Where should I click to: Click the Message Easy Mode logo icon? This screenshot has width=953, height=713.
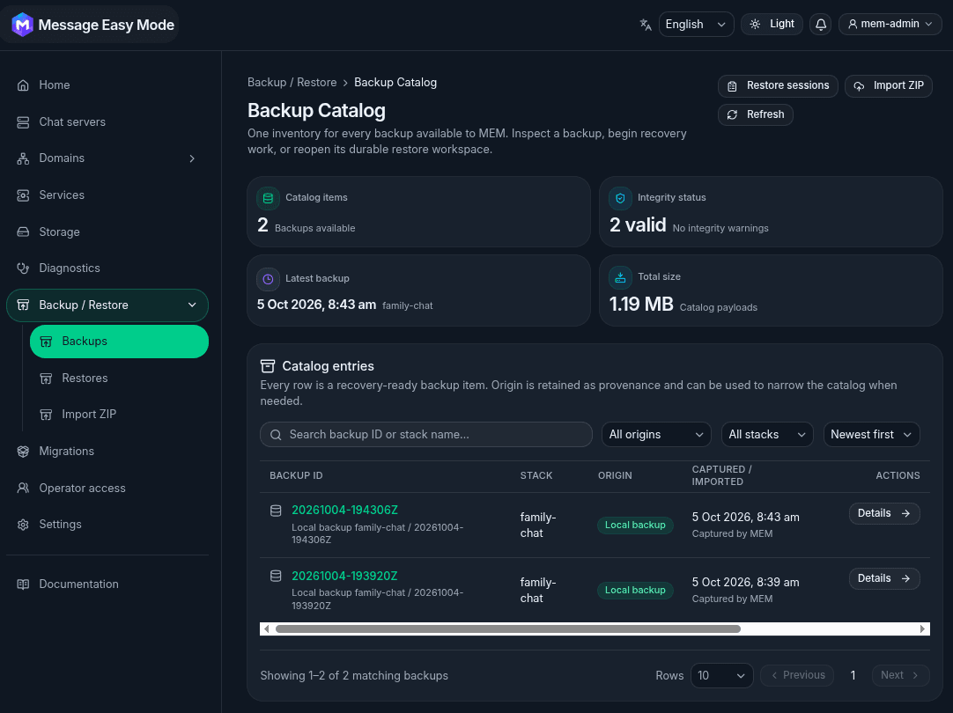coord(23,25)
